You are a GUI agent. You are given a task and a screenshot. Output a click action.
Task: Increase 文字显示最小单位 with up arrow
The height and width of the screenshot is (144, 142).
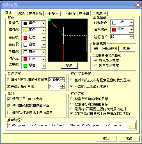pos(62,85)
